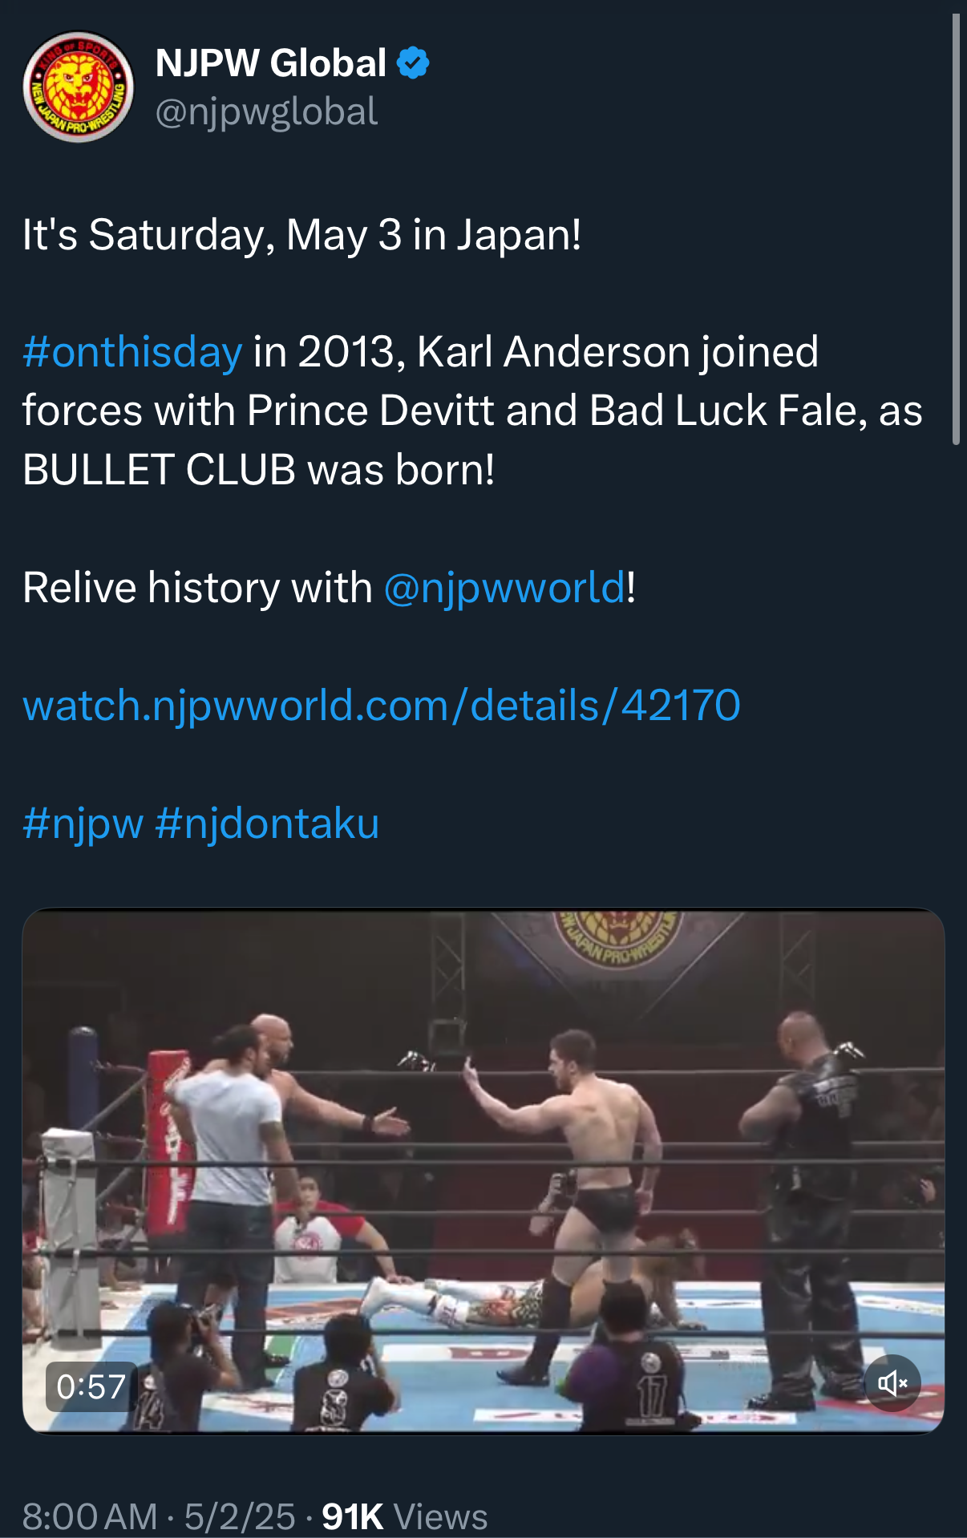Click the 0:57 video duration badge
The height and width of the screenshot is (1538, 967).
pyautogui.click(x=91, y=1386)
